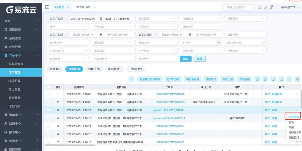Choose 委派 from the row menu
Image resolution: width=302 pixels, height=151 pixels.
[291, 122]
